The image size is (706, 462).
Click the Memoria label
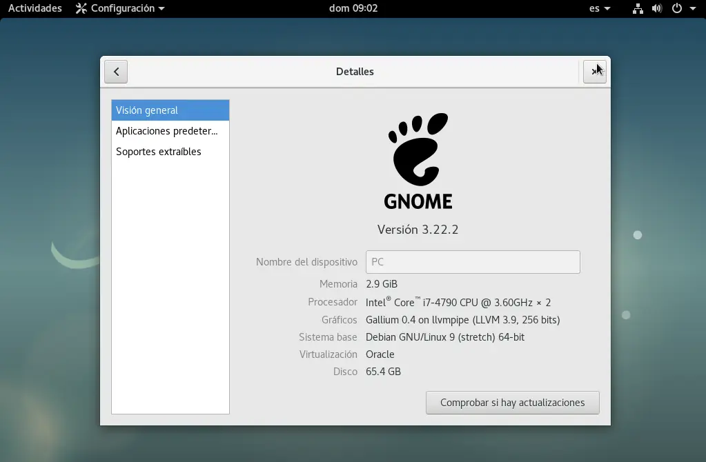[338, 284]
